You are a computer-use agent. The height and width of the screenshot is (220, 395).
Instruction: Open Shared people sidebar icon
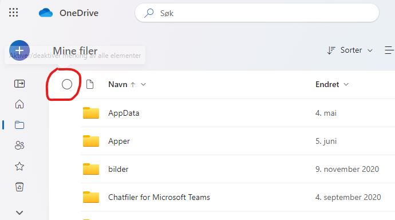point(19,146)
